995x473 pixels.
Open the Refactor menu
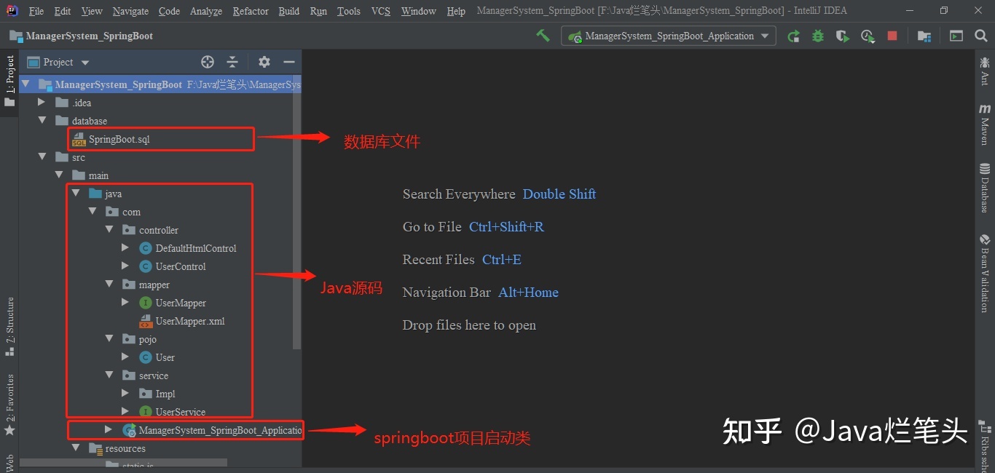251,11
